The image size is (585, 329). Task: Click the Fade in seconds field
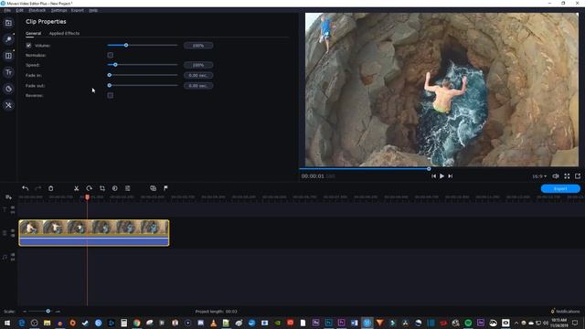click(198, 75)
